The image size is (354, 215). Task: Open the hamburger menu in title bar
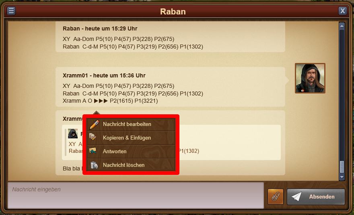(x=11, y=11)
